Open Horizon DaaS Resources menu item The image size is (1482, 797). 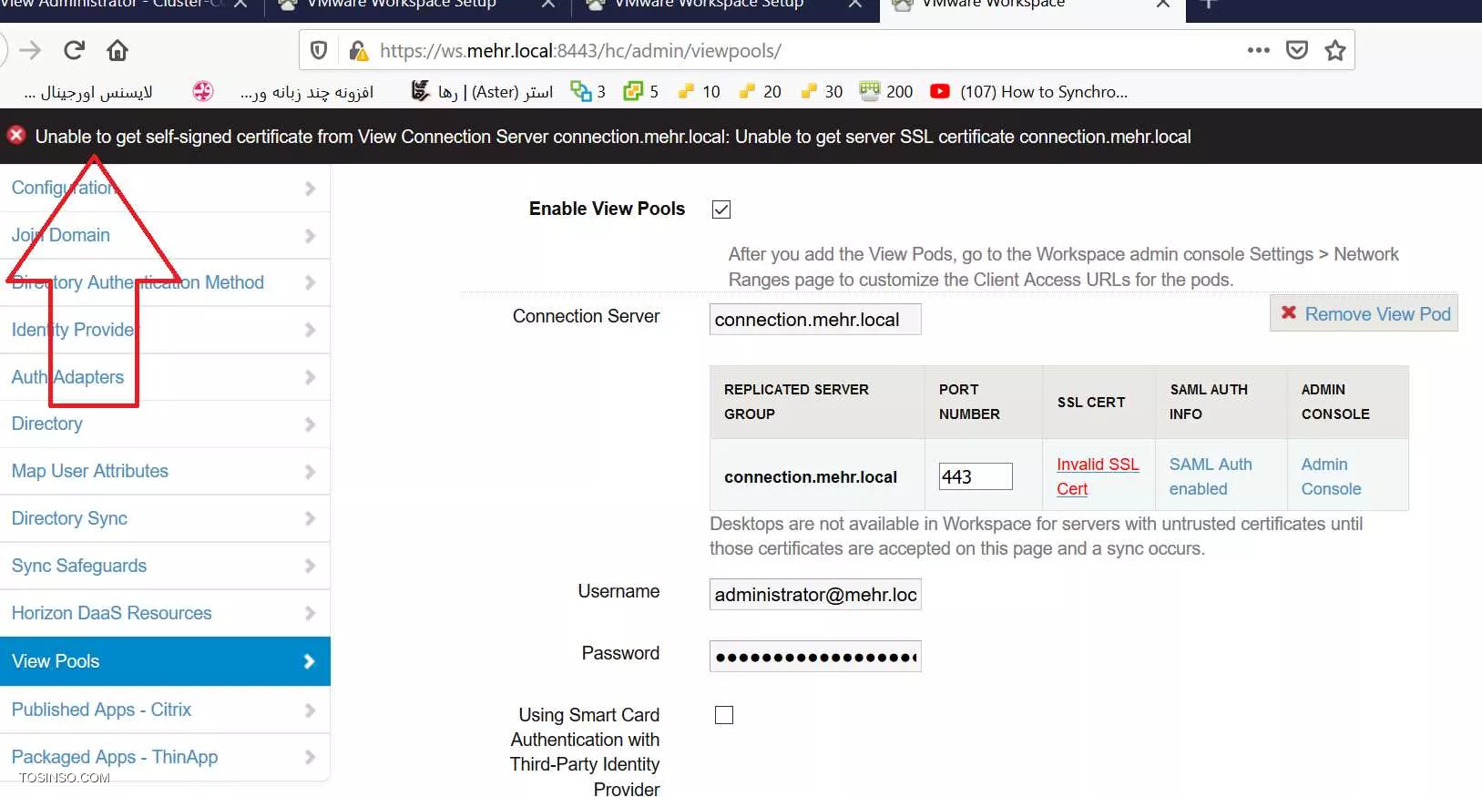[165, 613]
